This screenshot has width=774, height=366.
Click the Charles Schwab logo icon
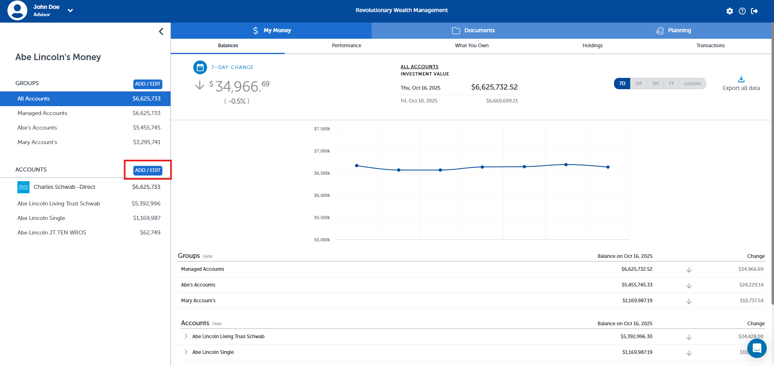tap(23, 187)
